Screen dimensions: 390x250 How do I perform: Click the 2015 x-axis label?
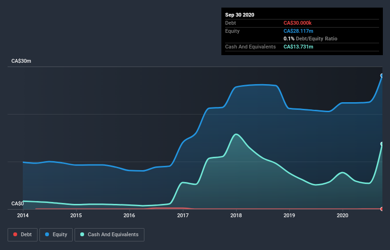coord(76,215)
